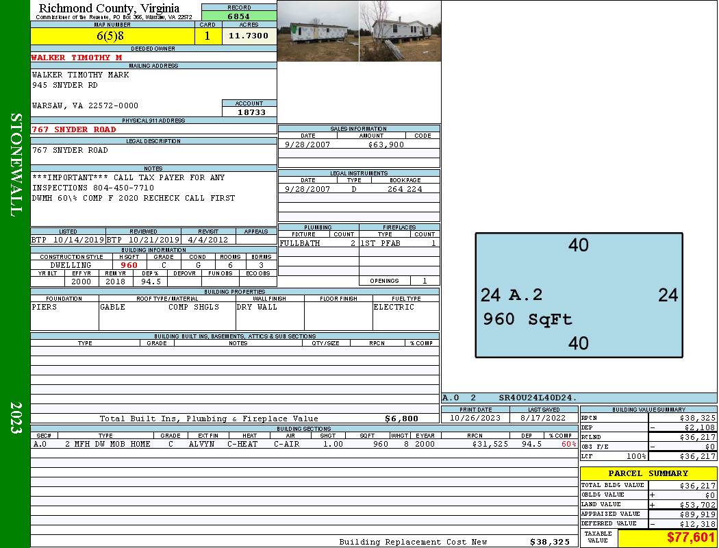This screenshot has height=548, width=719.
Task: Select section RPCN $31,525
Action: (x=490, y=444)
